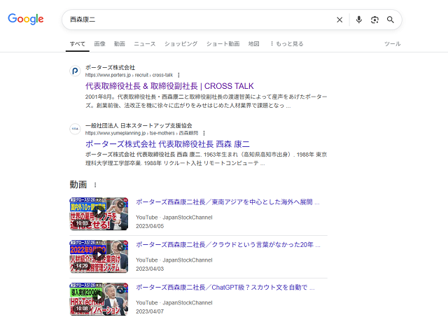Click the Google logo
The width and height of the screenshot is (448, 324).
coord(26,19)
